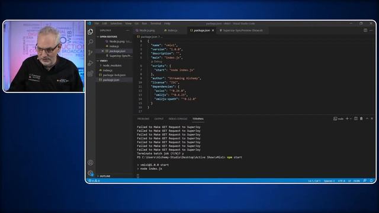Select package.json in VMIX1 file tree
The image size is (379, 213).
pyautogui.click(x=111, y=80)
